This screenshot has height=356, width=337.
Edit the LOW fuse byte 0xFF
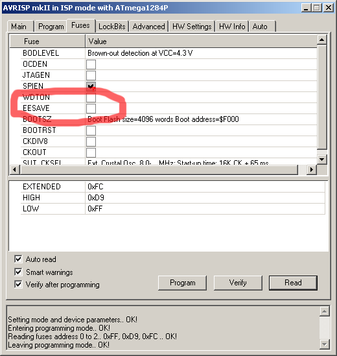(x=205, y=209)
